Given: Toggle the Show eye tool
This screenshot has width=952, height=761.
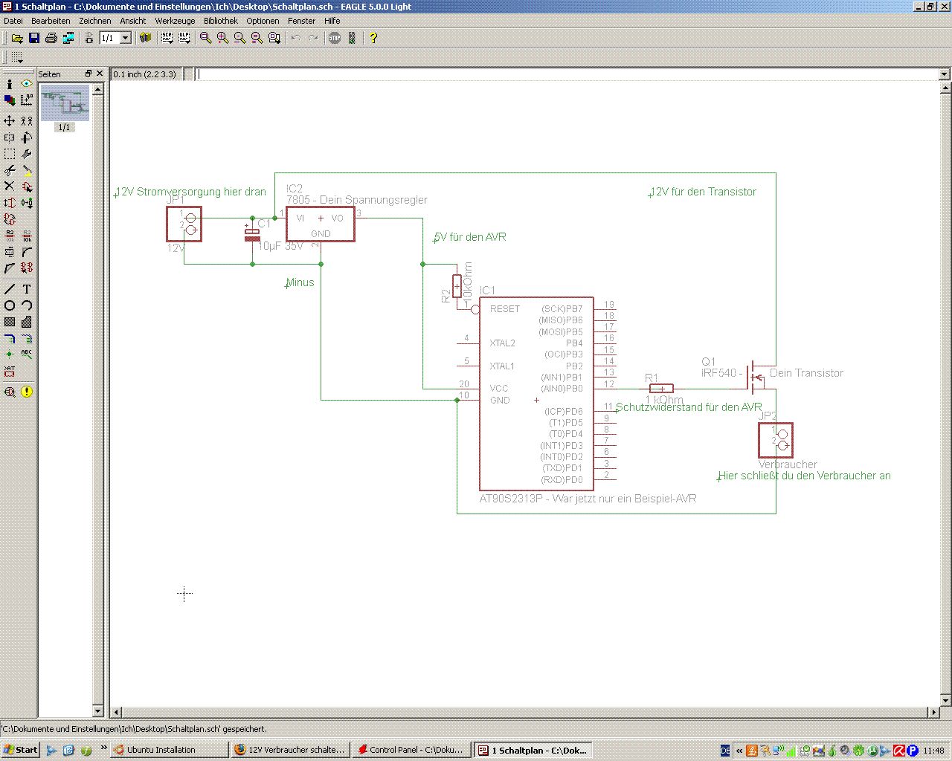Looking at the screenshot, I should point(27,84).
